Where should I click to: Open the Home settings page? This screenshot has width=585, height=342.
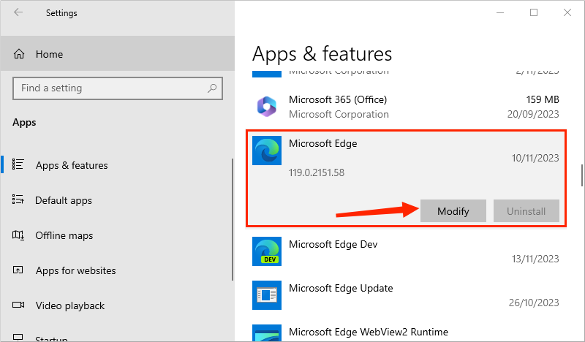118,53
